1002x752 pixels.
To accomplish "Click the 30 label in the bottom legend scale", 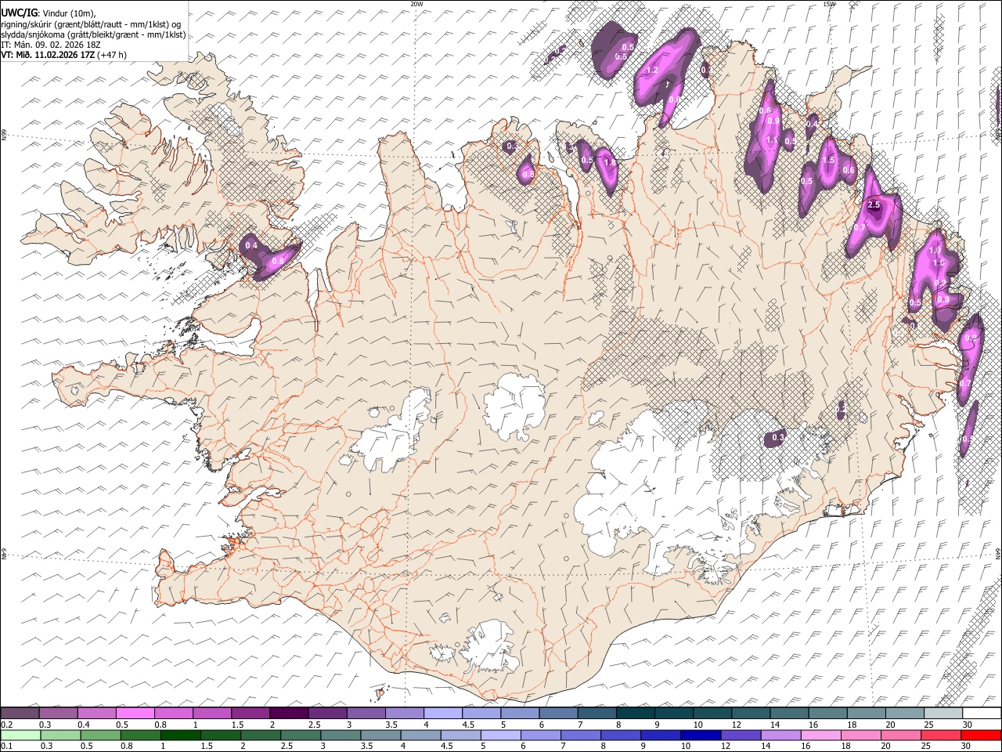I will (968, 746).
